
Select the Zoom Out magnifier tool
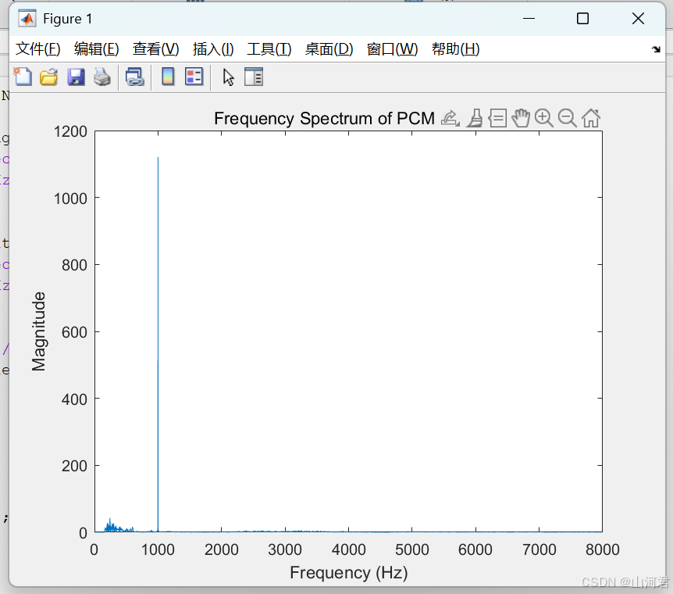(x=567, y=118)
